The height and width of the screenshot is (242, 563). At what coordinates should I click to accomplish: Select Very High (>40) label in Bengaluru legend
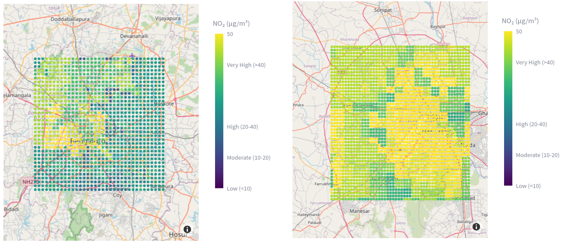click(x=247, y=65)
